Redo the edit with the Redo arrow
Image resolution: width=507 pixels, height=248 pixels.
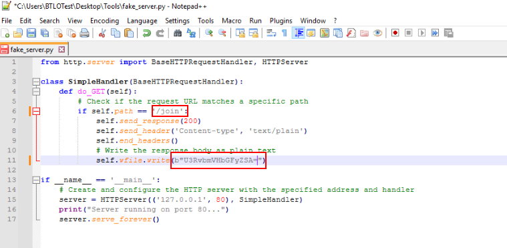point(160,33)
